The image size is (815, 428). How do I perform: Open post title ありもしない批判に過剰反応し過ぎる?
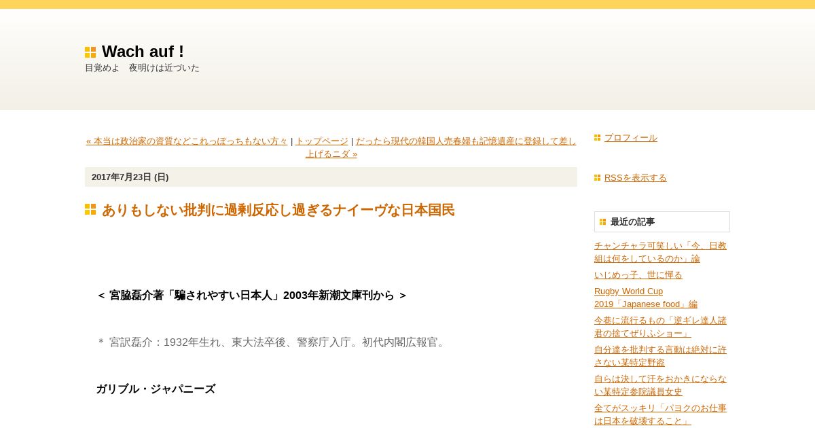[278, 211]
